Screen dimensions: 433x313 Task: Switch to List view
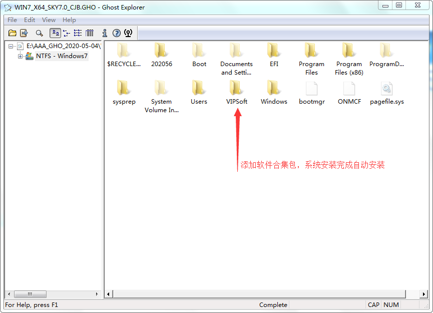point(78,33)
